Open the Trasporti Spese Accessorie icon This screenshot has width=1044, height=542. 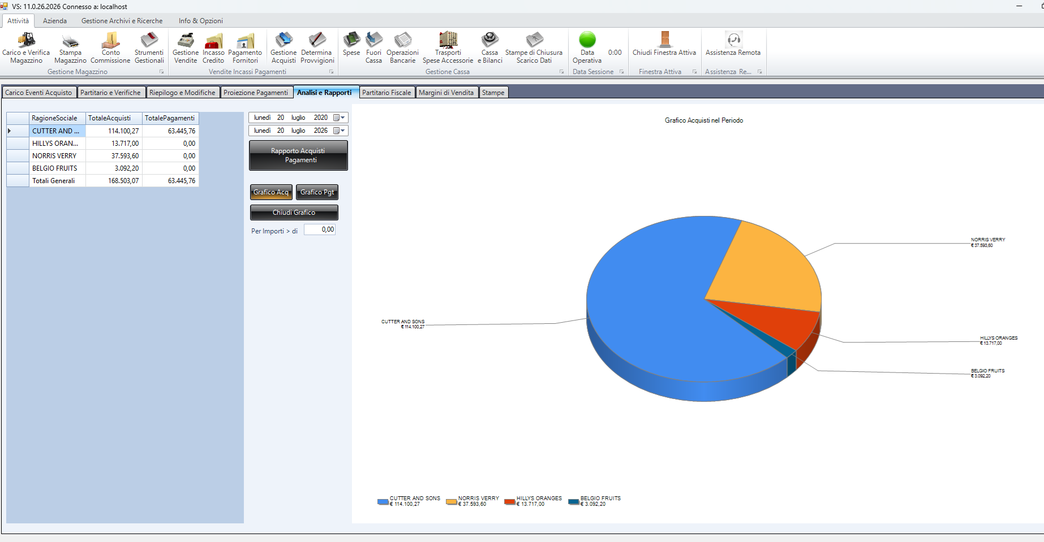point(448,40)
